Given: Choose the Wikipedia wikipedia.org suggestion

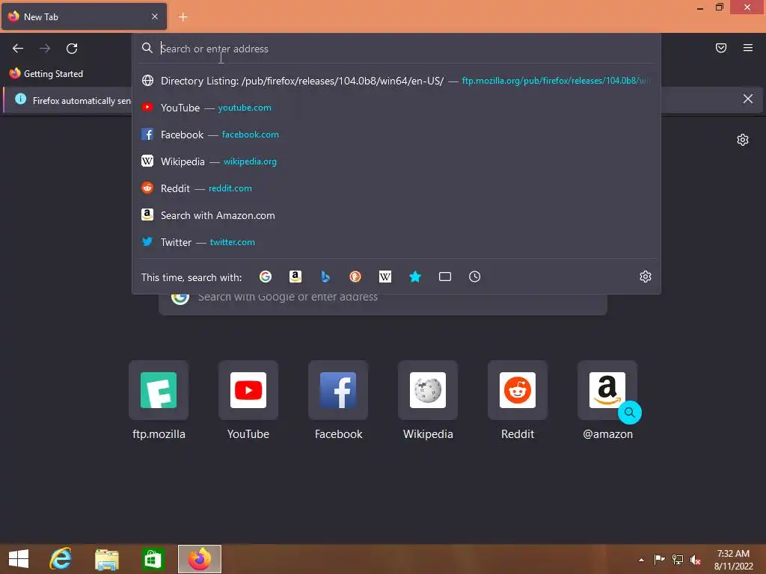Looking at the screenshot, I should click(396, 161).
